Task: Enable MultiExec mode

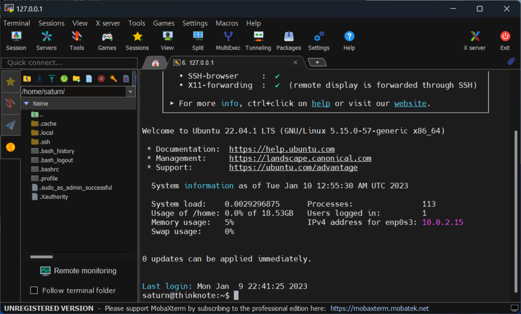Action: (x=228, y=41)
